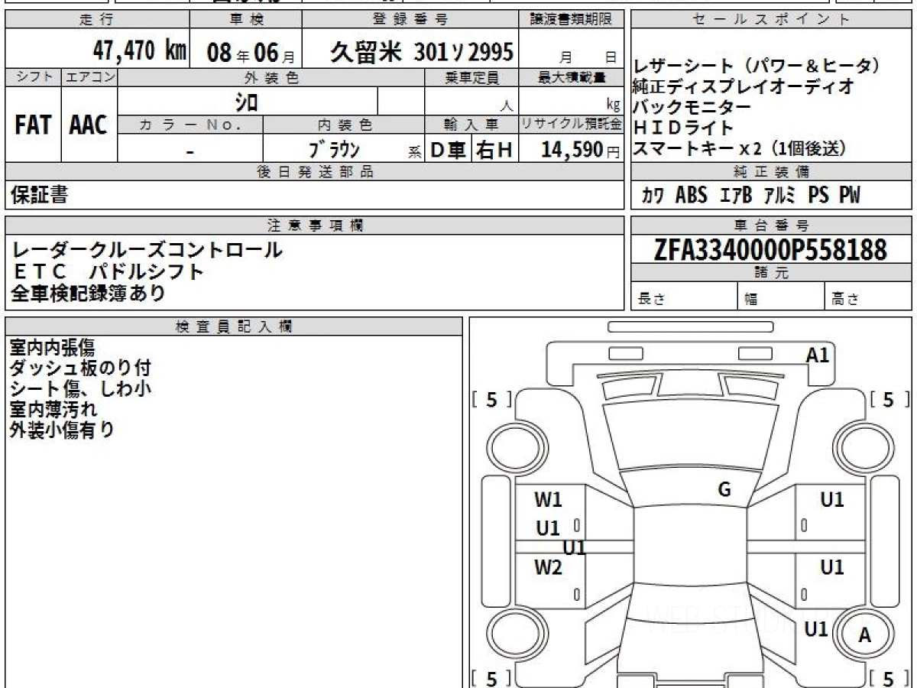Click the mileage value 47,470 km
This screenshot has height=688, width=917.
pyautogui.click(x=140, y=51)
